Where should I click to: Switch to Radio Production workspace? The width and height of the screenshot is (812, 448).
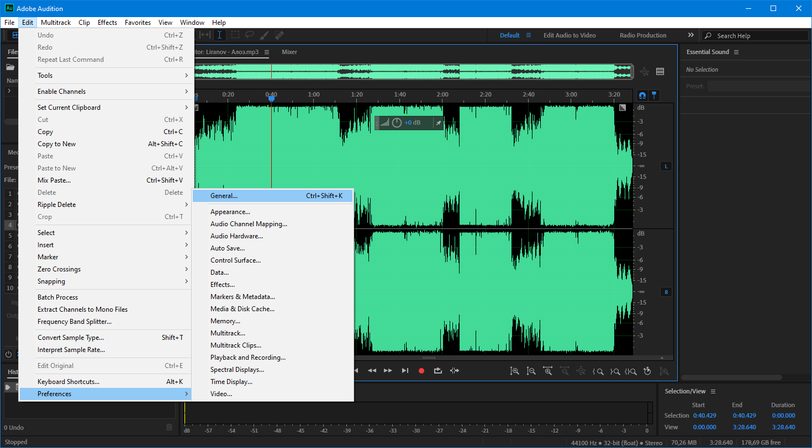click(x=643, y=35)
